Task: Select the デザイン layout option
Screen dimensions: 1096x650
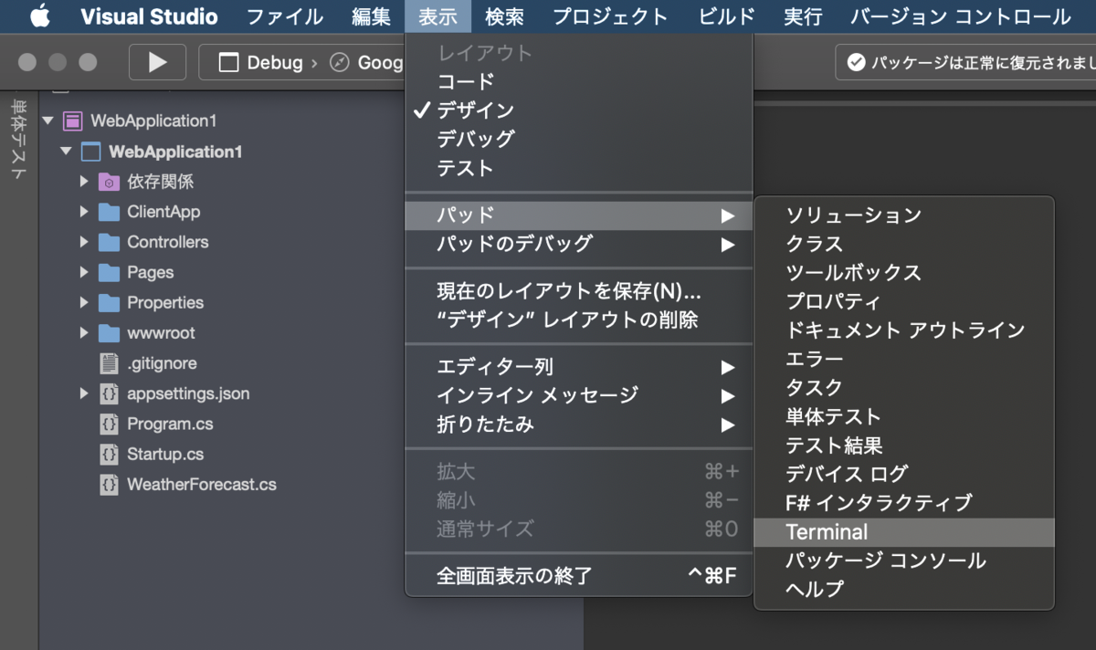Action: click(x=578, y=110)
